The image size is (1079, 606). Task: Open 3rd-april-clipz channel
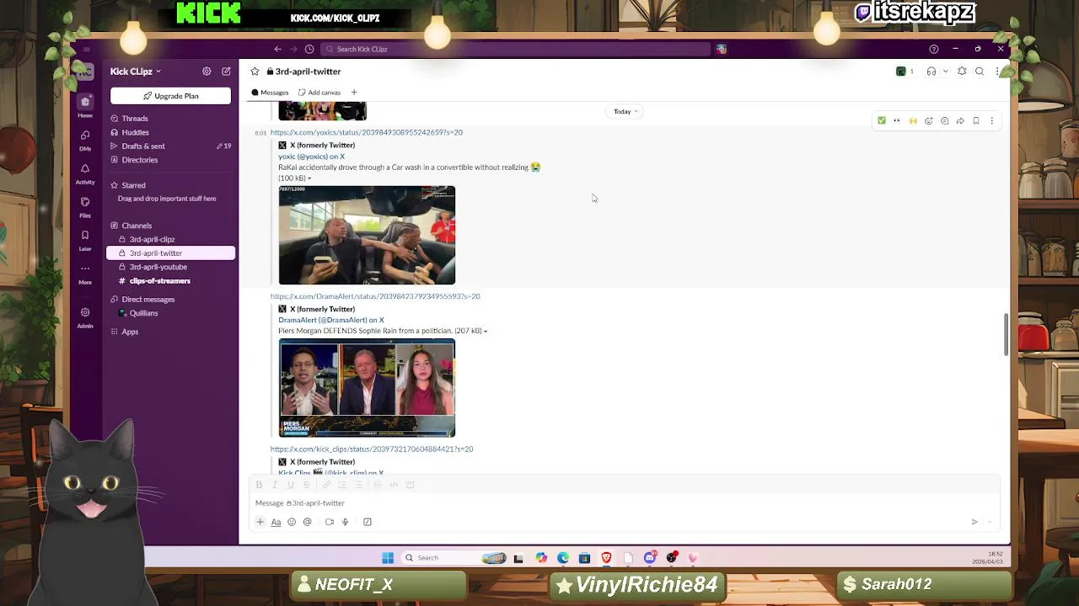(153, 239)
